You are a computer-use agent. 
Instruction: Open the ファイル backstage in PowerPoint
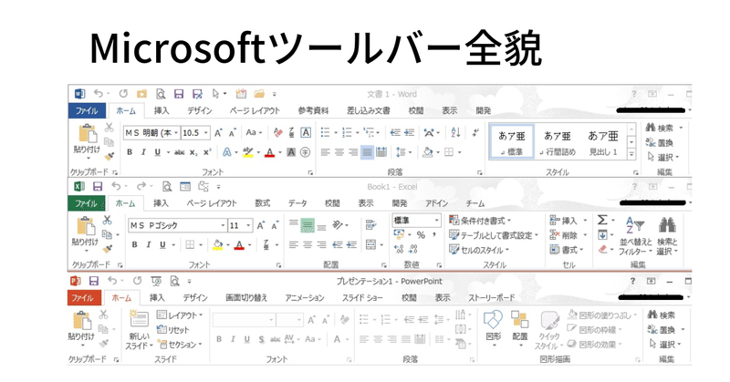(x=83, y=298)
